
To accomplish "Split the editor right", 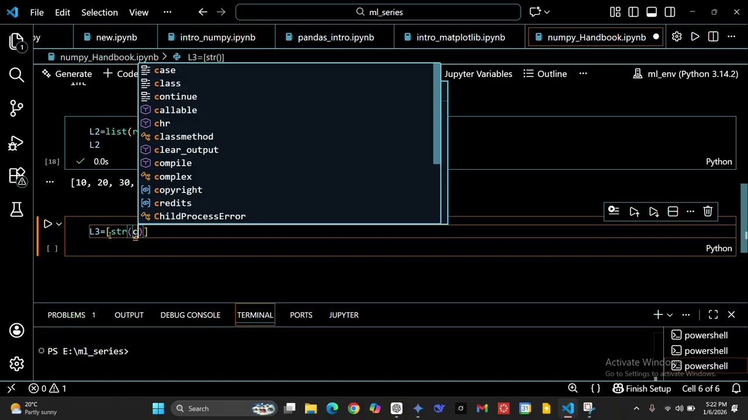I will pyautogui.click(x=713, y=37).
